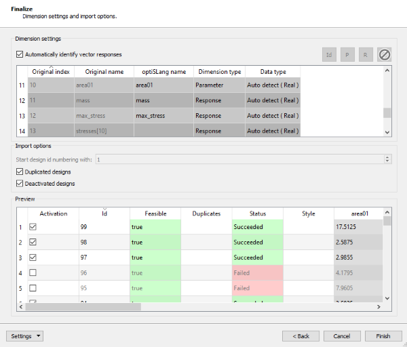The height and width of the screenshot is (347, 407).
Task: Click 'Succeeded' status of design 98
Action: click(258, 242)
